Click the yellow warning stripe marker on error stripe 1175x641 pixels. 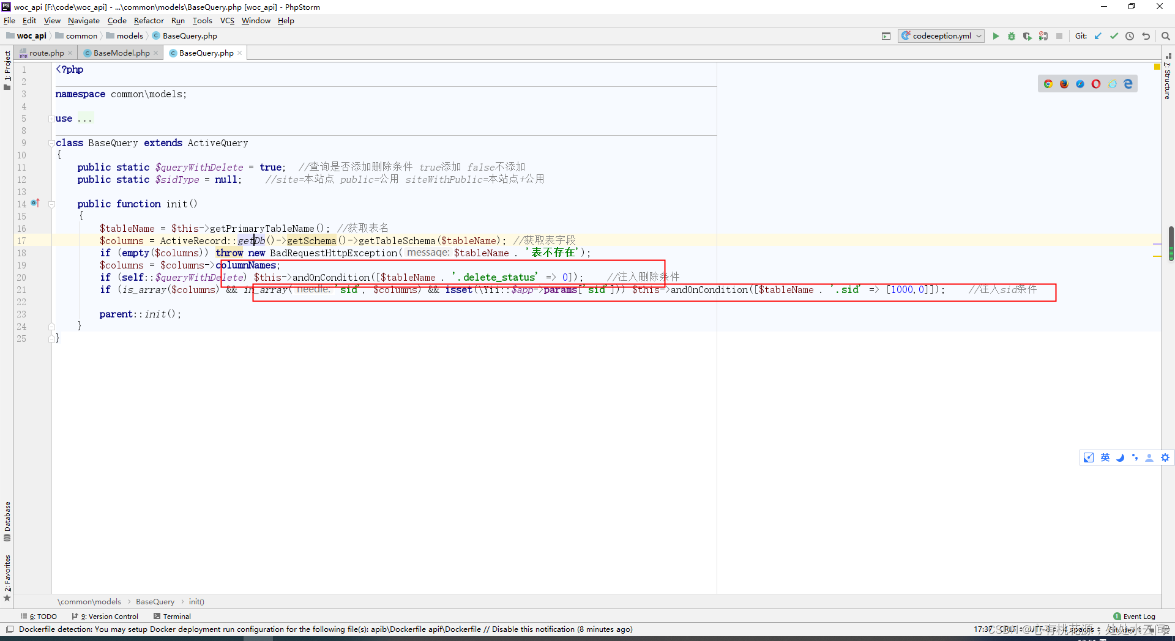pos(1157,256)
